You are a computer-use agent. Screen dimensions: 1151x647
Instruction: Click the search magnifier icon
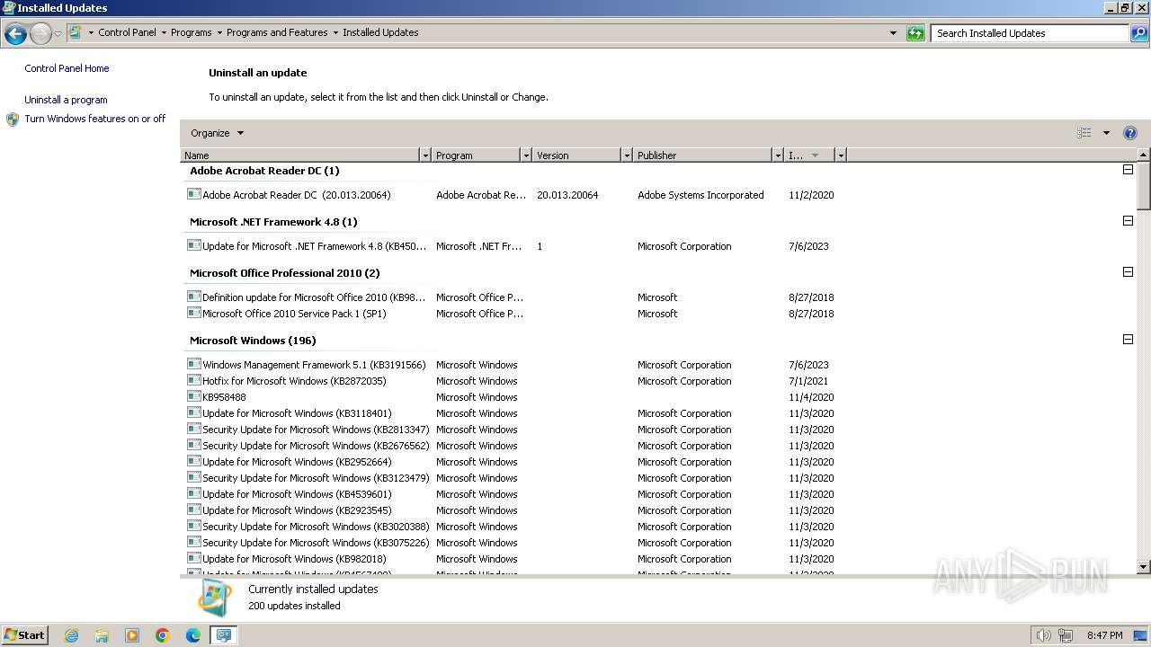pos(1139,33)
